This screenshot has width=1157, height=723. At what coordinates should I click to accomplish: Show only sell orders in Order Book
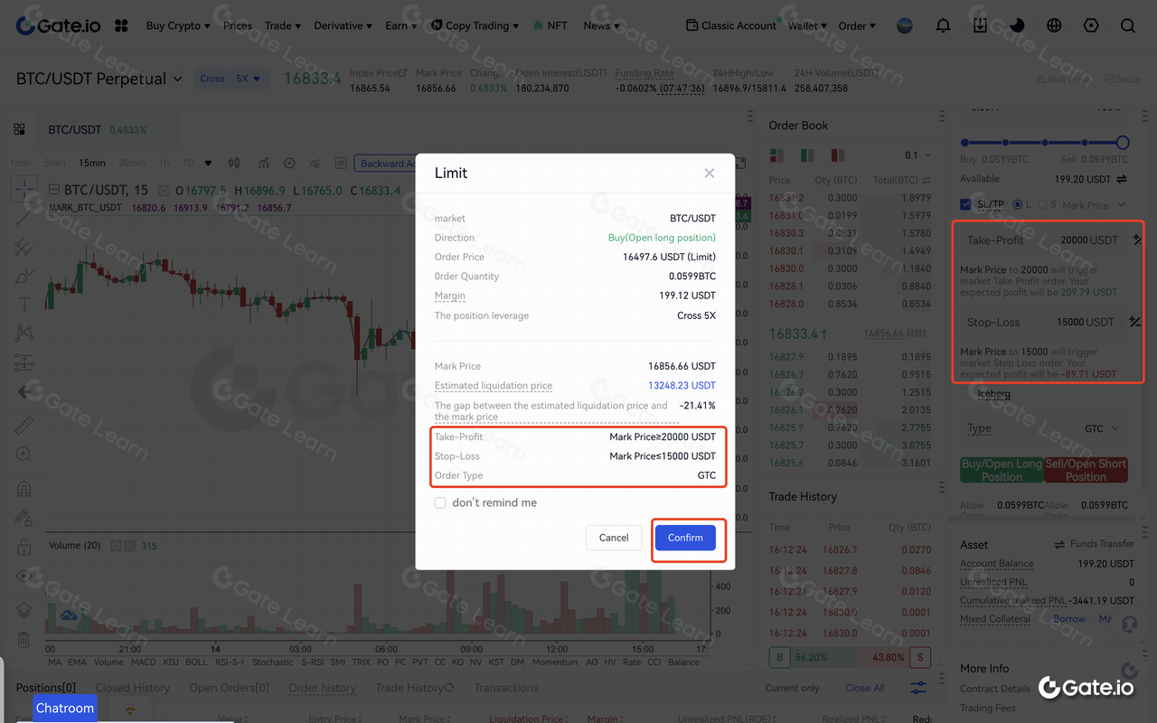(838, 155)
